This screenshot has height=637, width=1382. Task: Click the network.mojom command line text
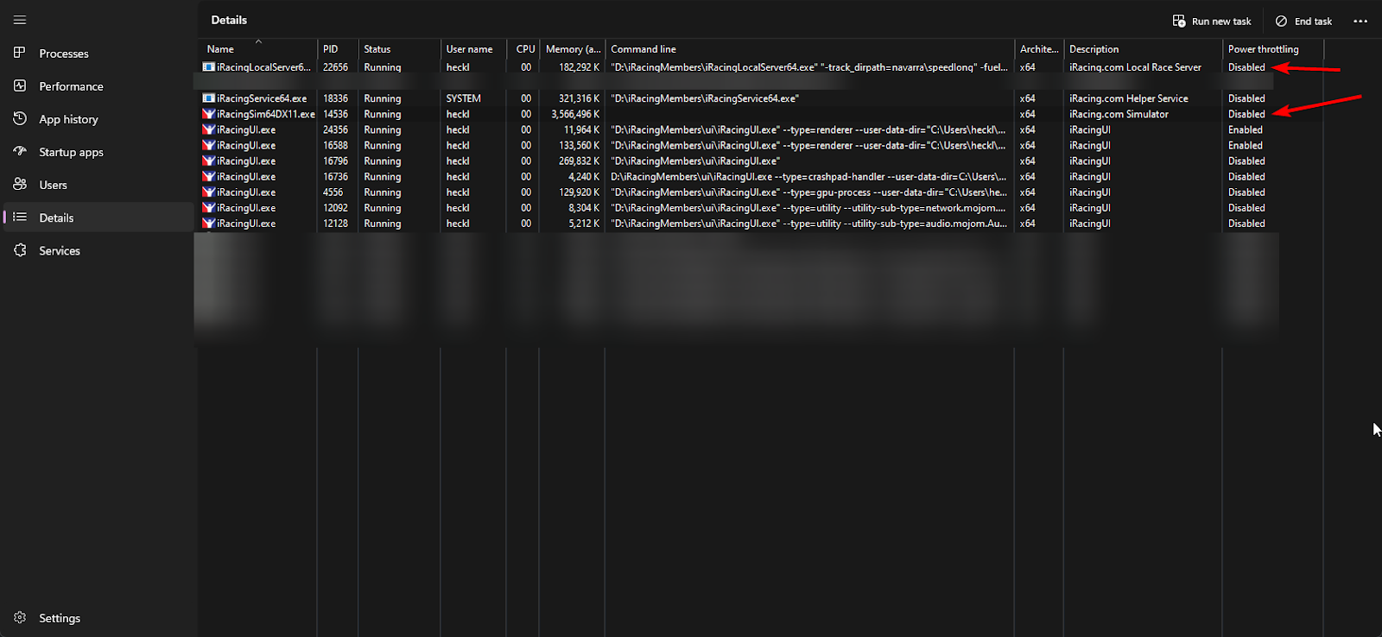tap(808, 207)
